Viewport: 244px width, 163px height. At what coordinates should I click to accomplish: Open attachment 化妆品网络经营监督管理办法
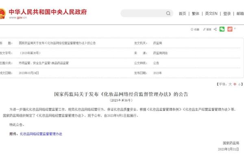click(41, 134)
